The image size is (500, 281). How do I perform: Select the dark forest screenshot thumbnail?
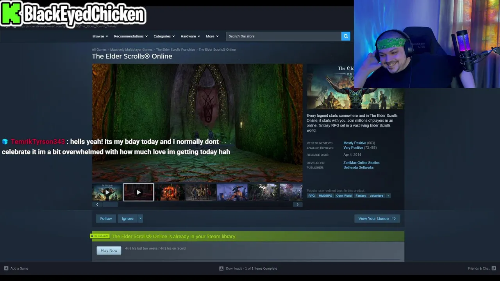(263, 192)
